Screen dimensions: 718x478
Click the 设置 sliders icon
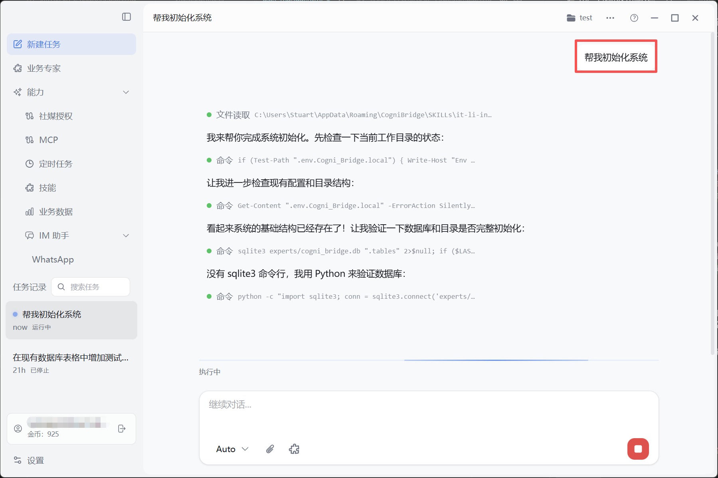(18, 460)
